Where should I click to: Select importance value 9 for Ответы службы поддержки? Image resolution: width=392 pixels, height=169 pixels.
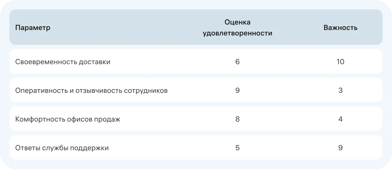tap(340, 148)
